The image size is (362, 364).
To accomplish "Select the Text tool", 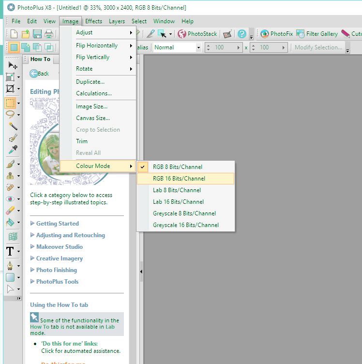I will pyautogui.click(x=11, y=251).
